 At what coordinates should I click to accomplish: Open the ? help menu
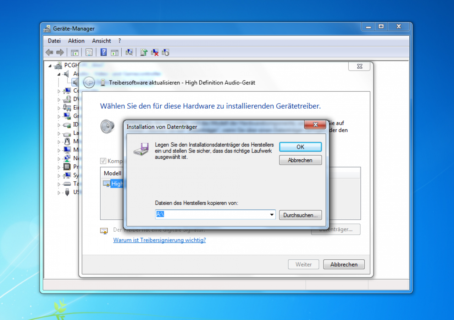(x=120, y=41)
